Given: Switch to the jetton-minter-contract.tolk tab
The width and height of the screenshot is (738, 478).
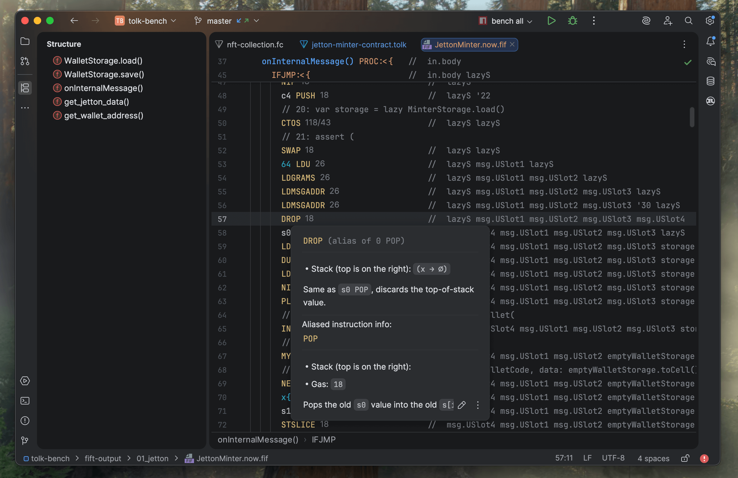Looking at the screenshot, I should tap(358, 45).
